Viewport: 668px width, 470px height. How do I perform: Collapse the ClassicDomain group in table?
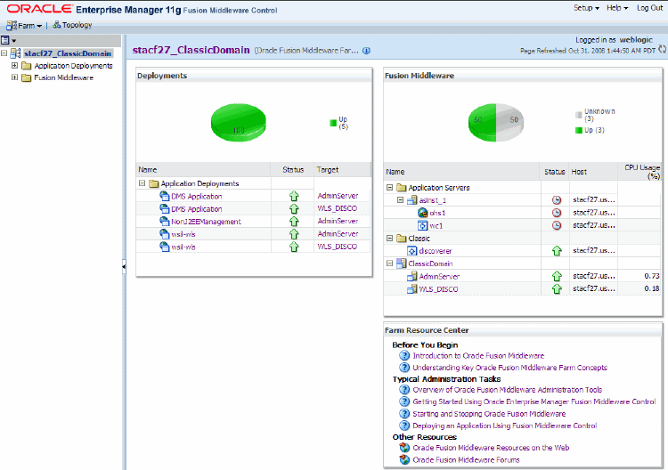(x=390, y=263)
